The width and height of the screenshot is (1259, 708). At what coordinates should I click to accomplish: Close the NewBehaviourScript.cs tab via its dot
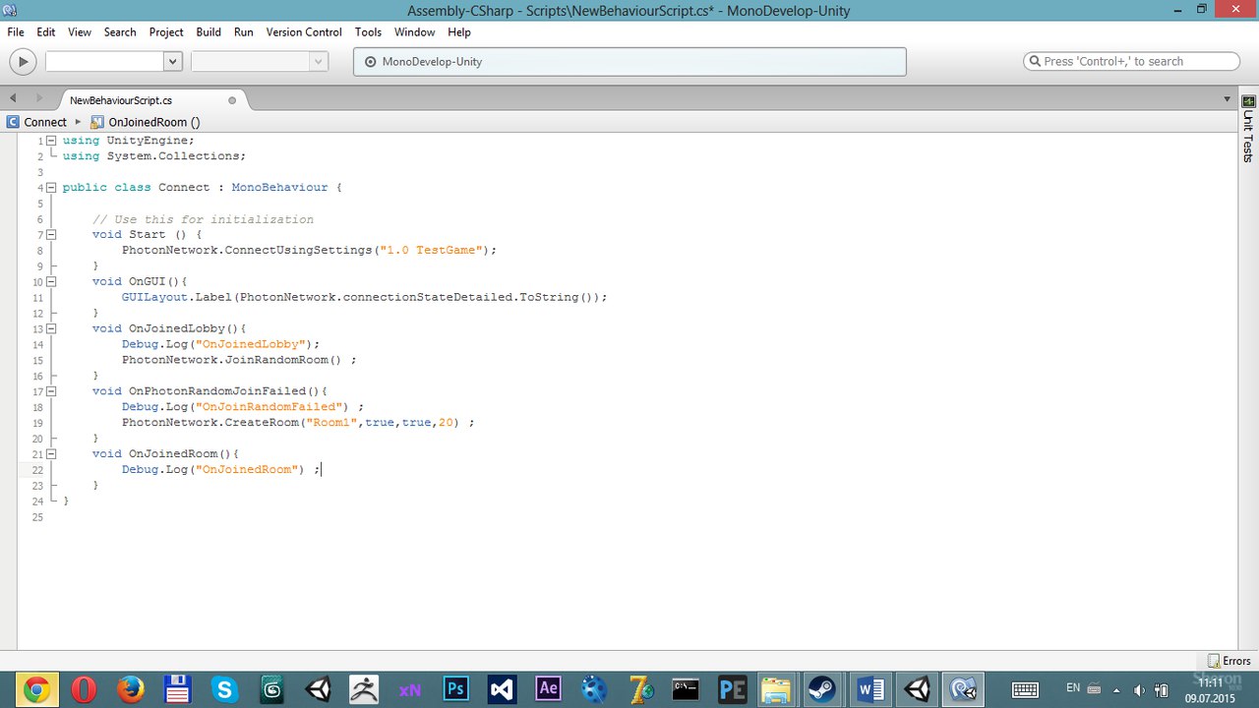[232, 100]
